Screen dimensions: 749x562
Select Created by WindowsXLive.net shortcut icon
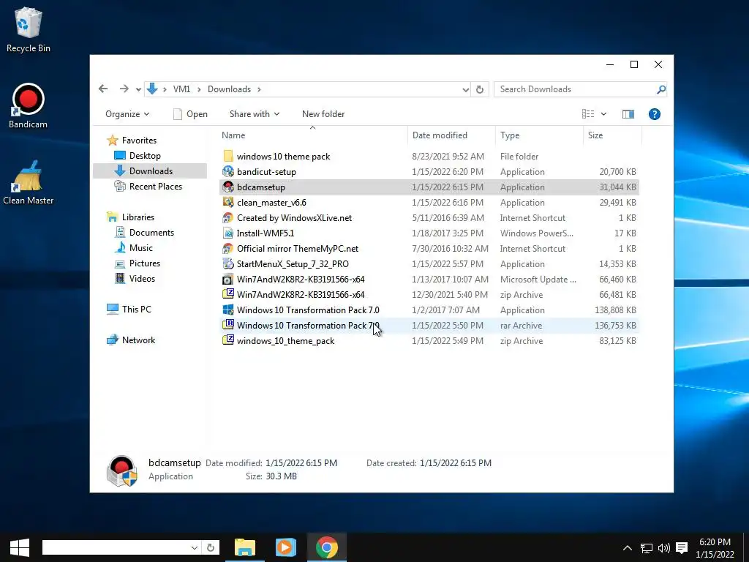(x=228, y=218)
